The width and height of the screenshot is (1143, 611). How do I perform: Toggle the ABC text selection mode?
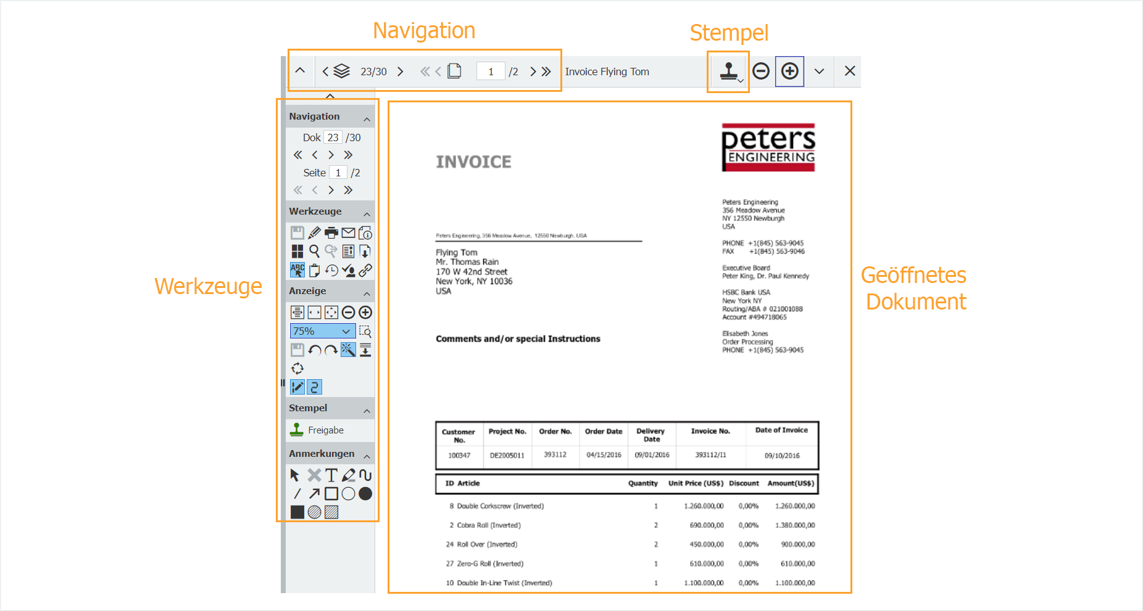pos(297,269)
